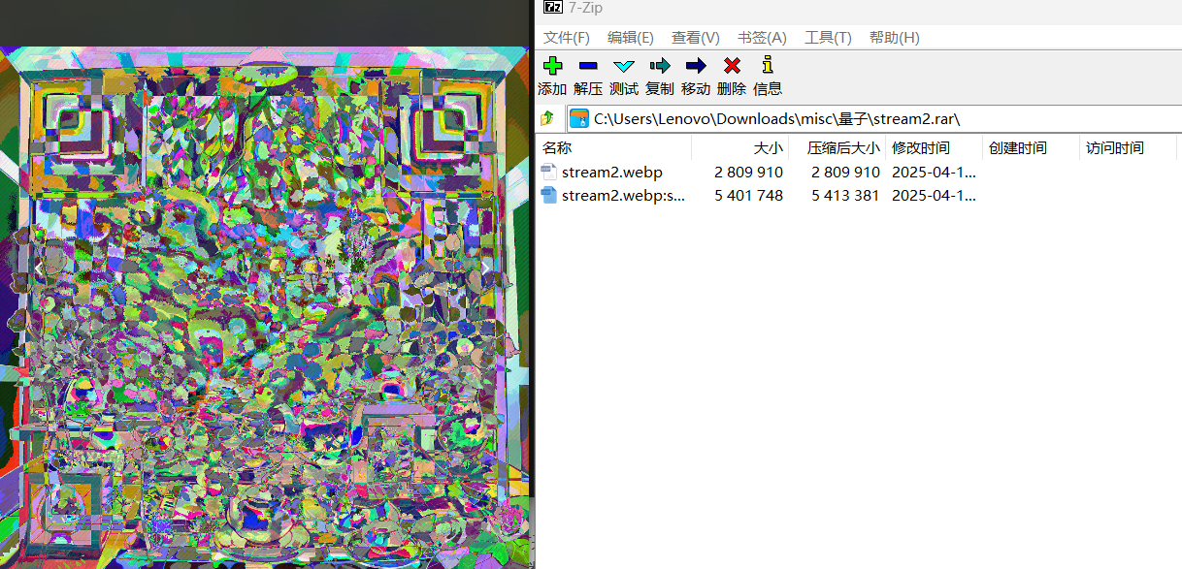
Task: Click the stream2.webp:s... file icon
Action: click(x=549, y=196)
